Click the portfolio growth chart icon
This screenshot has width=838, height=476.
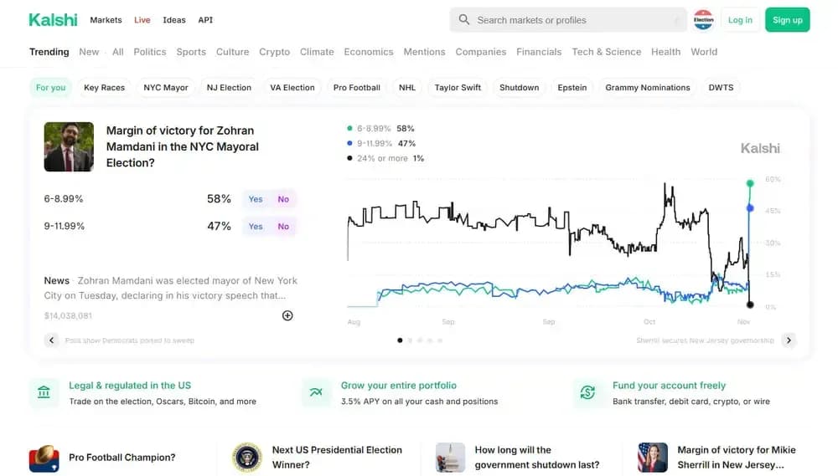click(316, 392)
